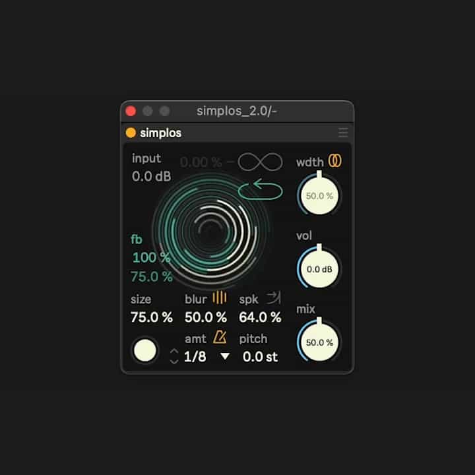Screen dimensions: 475x475
Task: Toggle the orange blur bars icon
Action: coord(219,298)
